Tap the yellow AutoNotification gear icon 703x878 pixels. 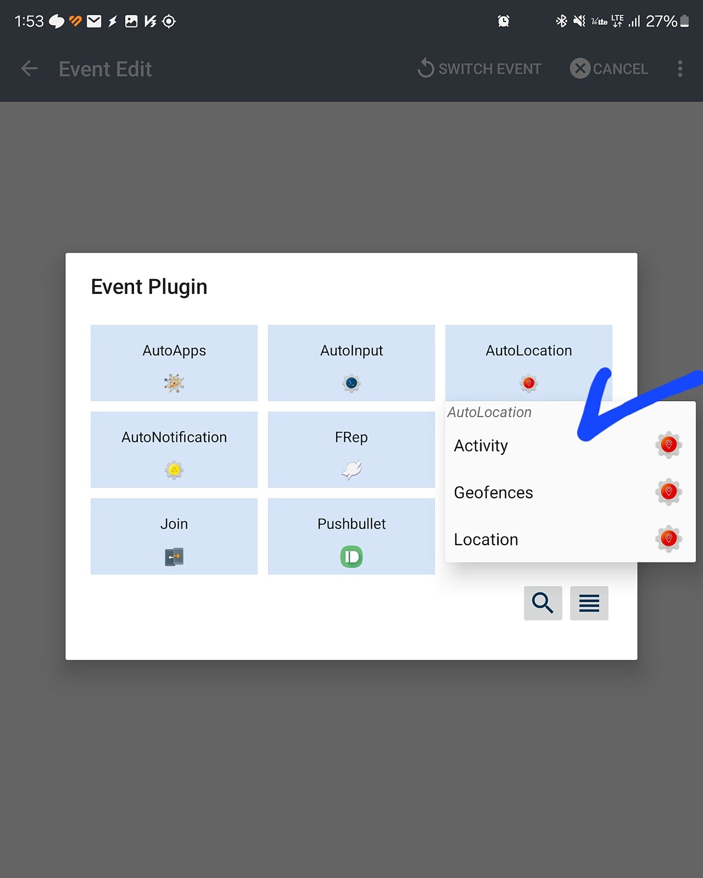(174, 470)
